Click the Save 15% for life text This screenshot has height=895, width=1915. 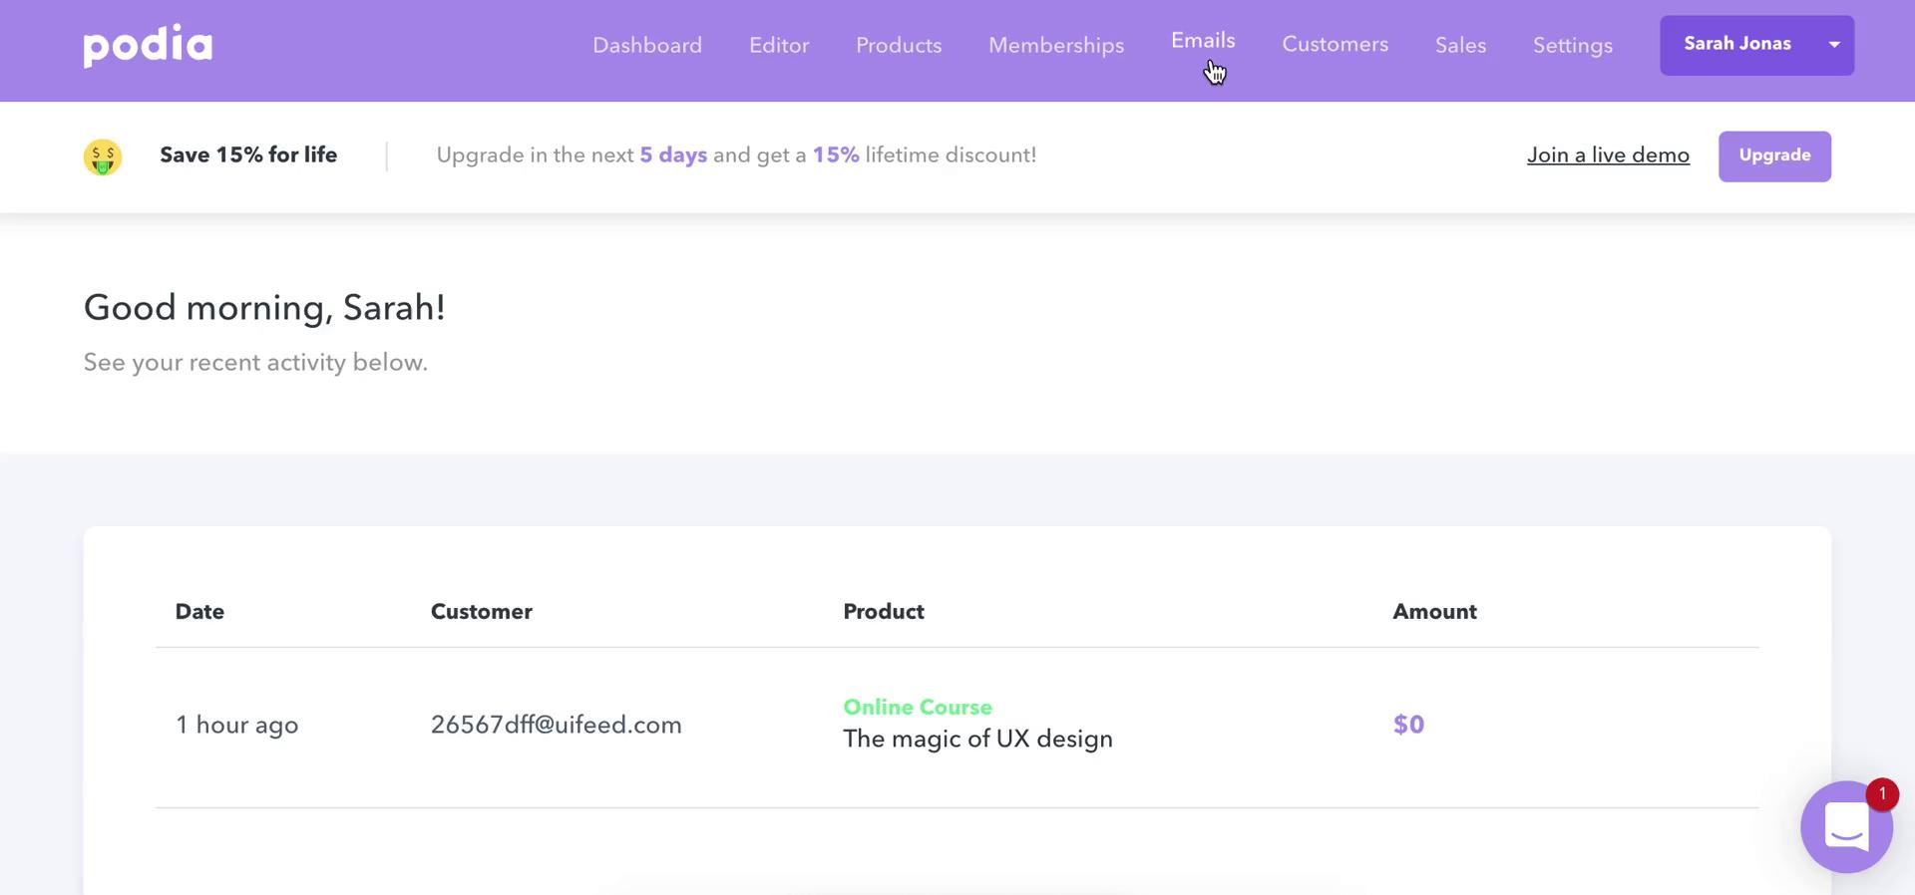click(248, 154)
